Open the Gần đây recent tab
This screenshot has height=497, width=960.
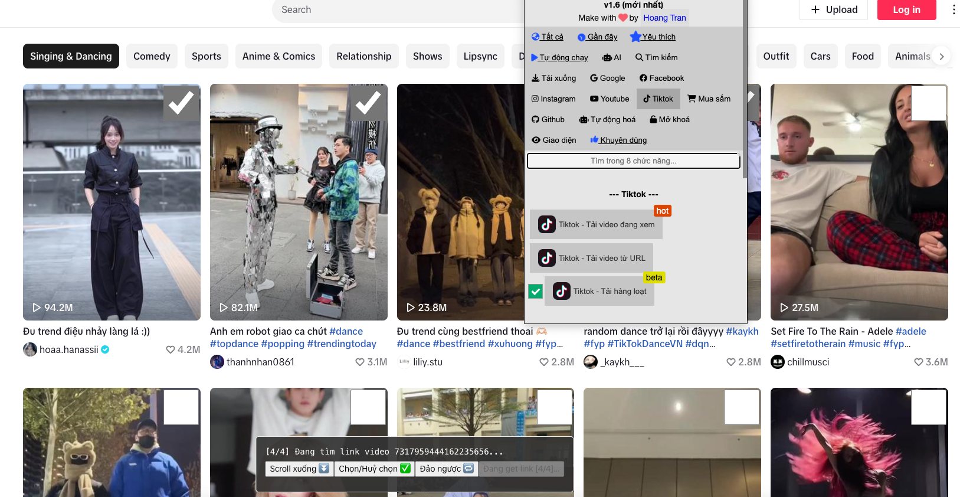click(597, 37)
